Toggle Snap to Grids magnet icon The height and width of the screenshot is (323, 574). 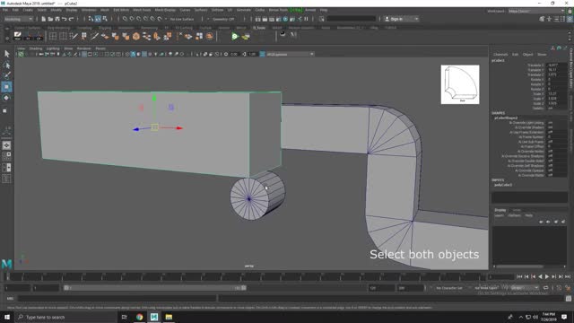tap(125, 19)
